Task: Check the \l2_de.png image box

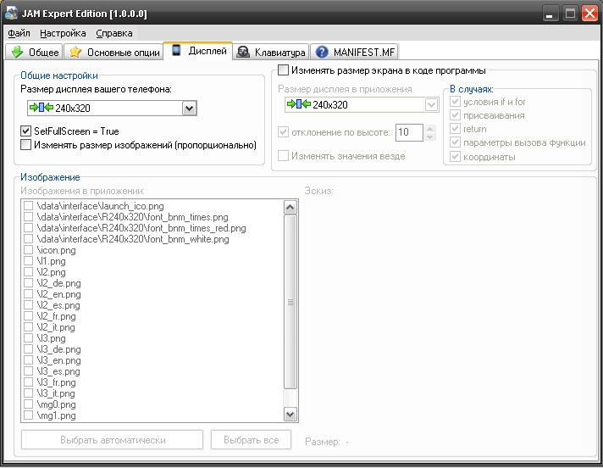Action: click(29, 283)
